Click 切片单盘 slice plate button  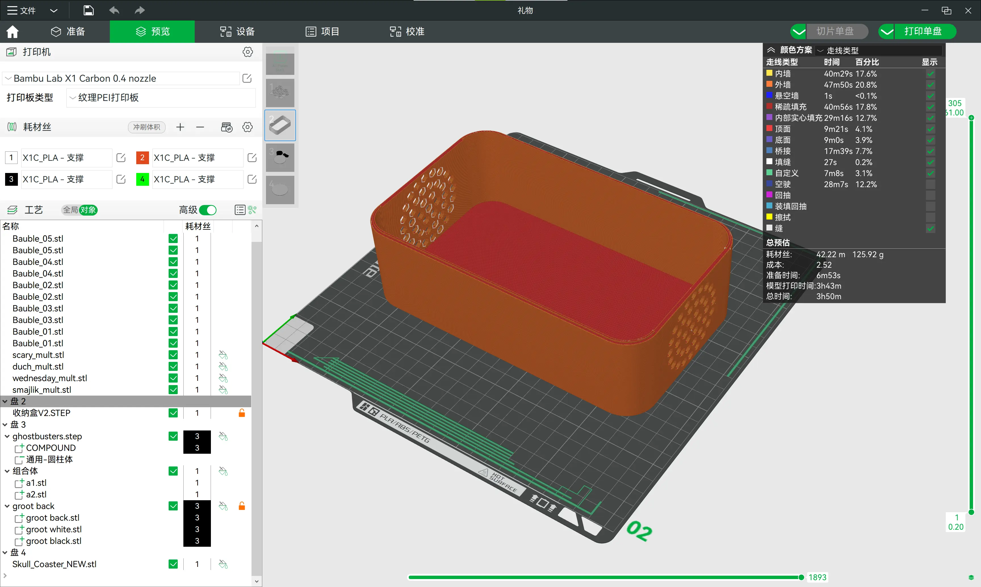click(837, 32)
